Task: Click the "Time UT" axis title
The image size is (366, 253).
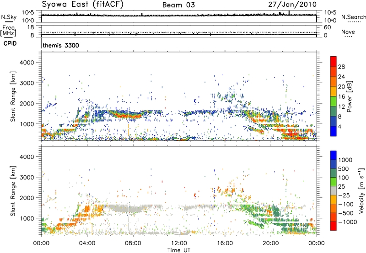Action: coord(179,250)
